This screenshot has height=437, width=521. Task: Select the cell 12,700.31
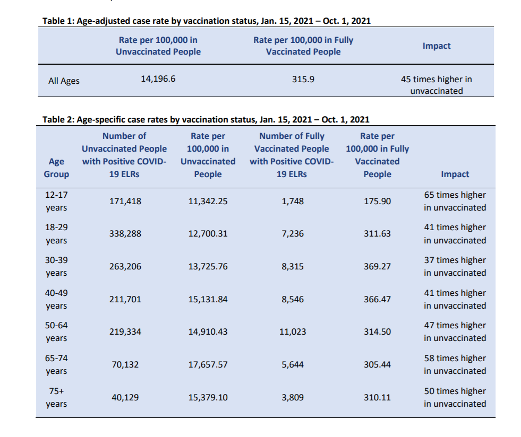point(208,234)
